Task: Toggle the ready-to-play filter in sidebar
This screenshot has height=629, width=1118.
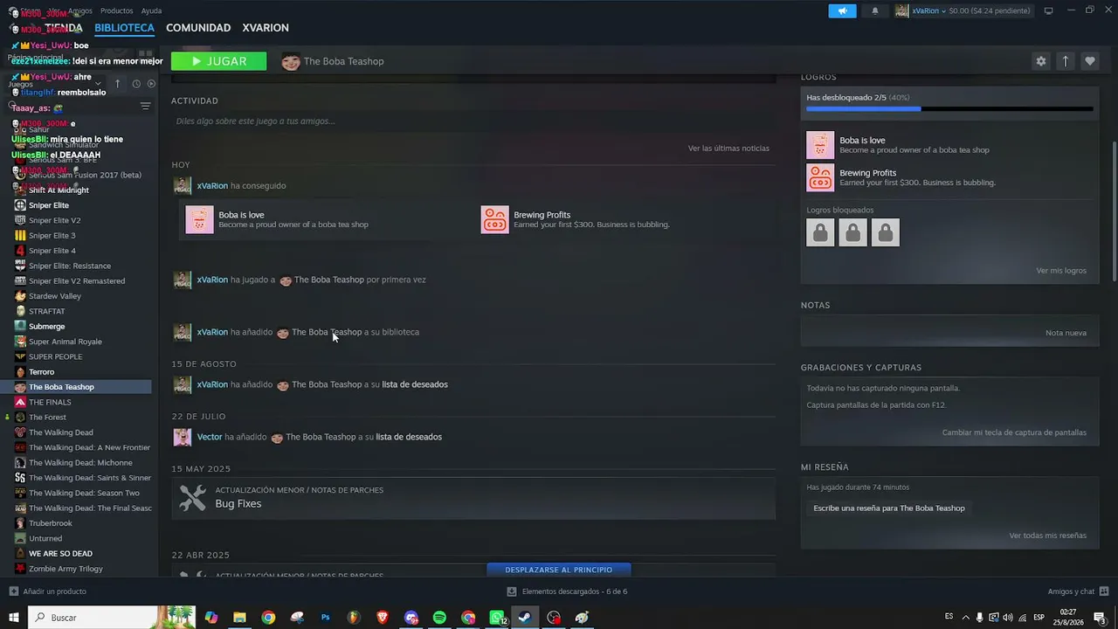Action: 151,84
